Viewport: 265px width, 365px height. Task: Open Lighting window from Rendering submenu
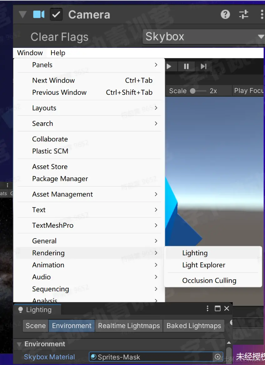(213, 253)
